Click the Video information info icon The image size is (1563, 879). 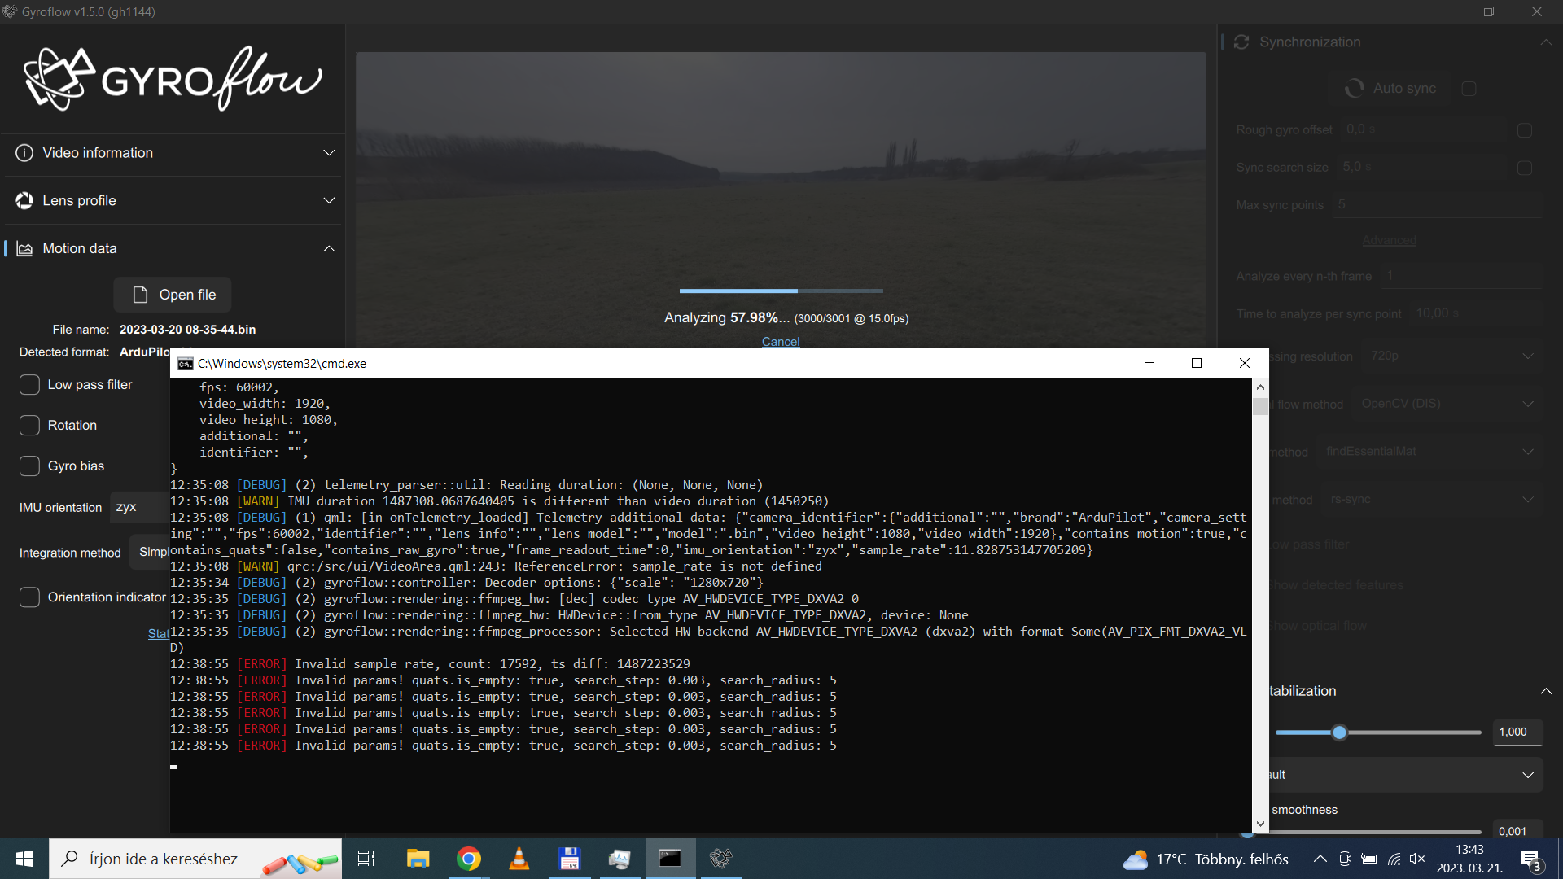(24, 152)
